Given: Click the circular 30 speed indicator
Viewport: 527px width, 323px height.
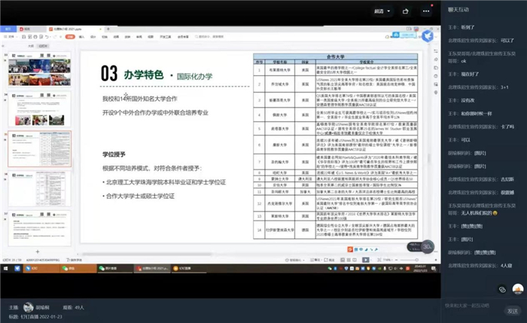Looking at the screenshot, I should coord(427,247).
